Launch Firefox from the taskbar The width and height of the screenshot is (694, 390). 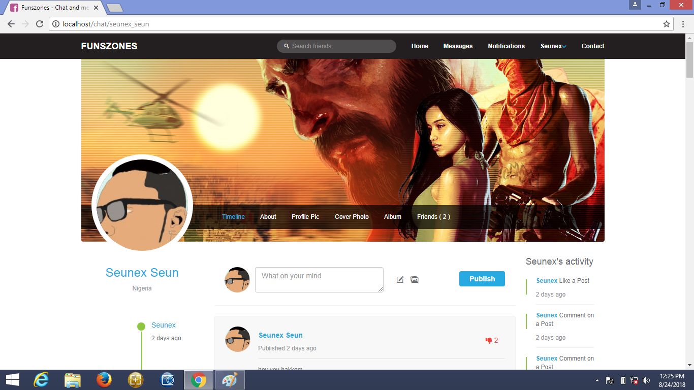104,380
